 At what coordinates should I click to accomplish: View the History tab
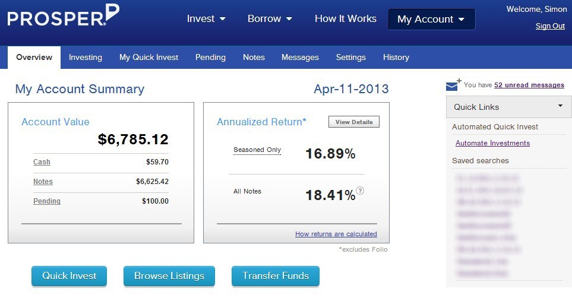coord(396,57)
